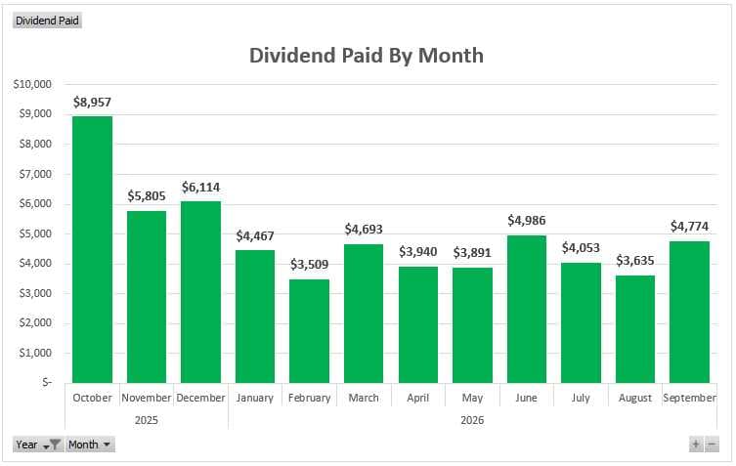Select the July bar
This screenshot has width=736, height=466.
pyautogui.click(x=582, y=322)
